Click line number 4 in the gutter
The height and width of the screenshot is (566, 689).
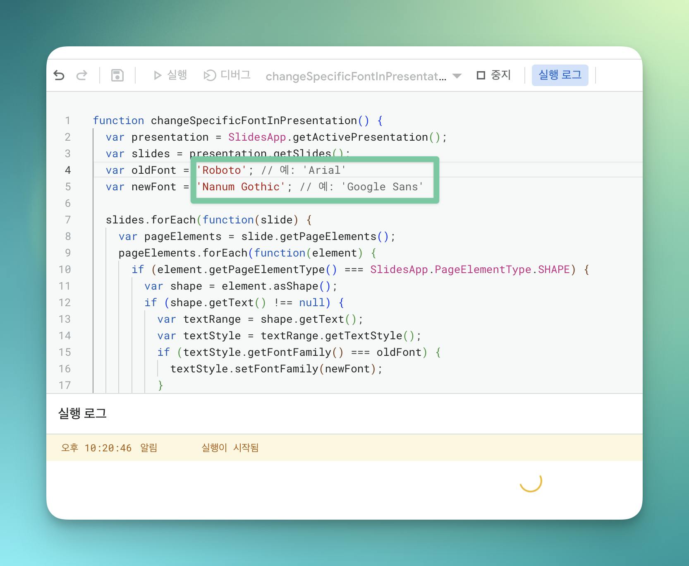(x=67, y=170)
